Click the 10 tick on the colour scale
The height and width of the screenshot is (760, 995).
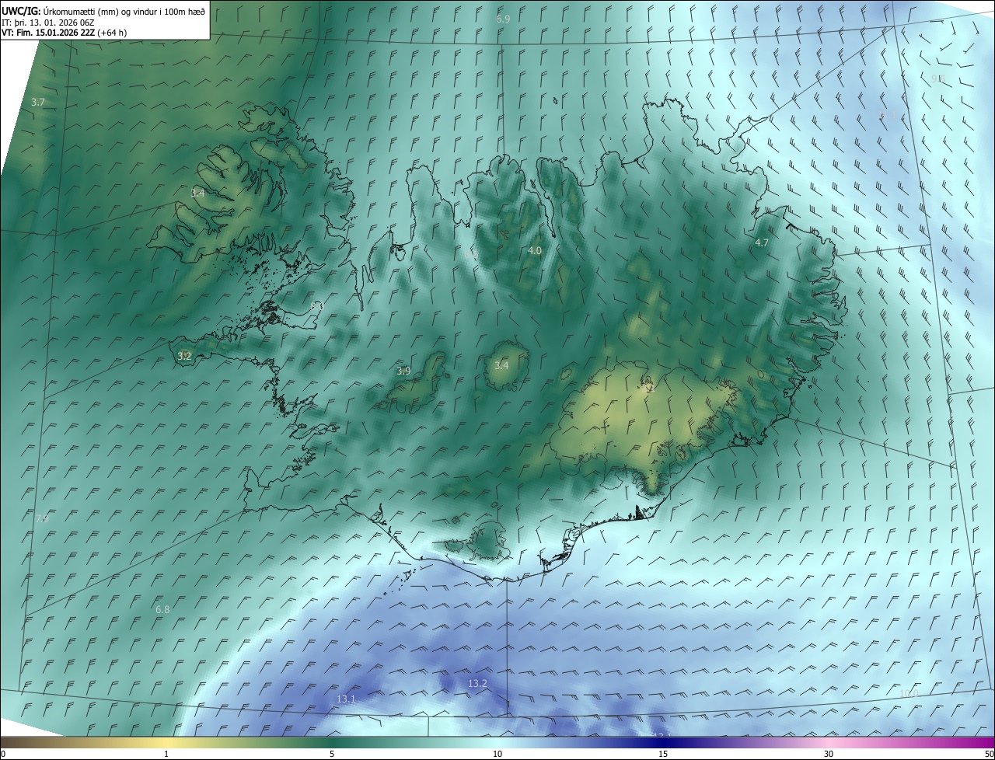497,755
